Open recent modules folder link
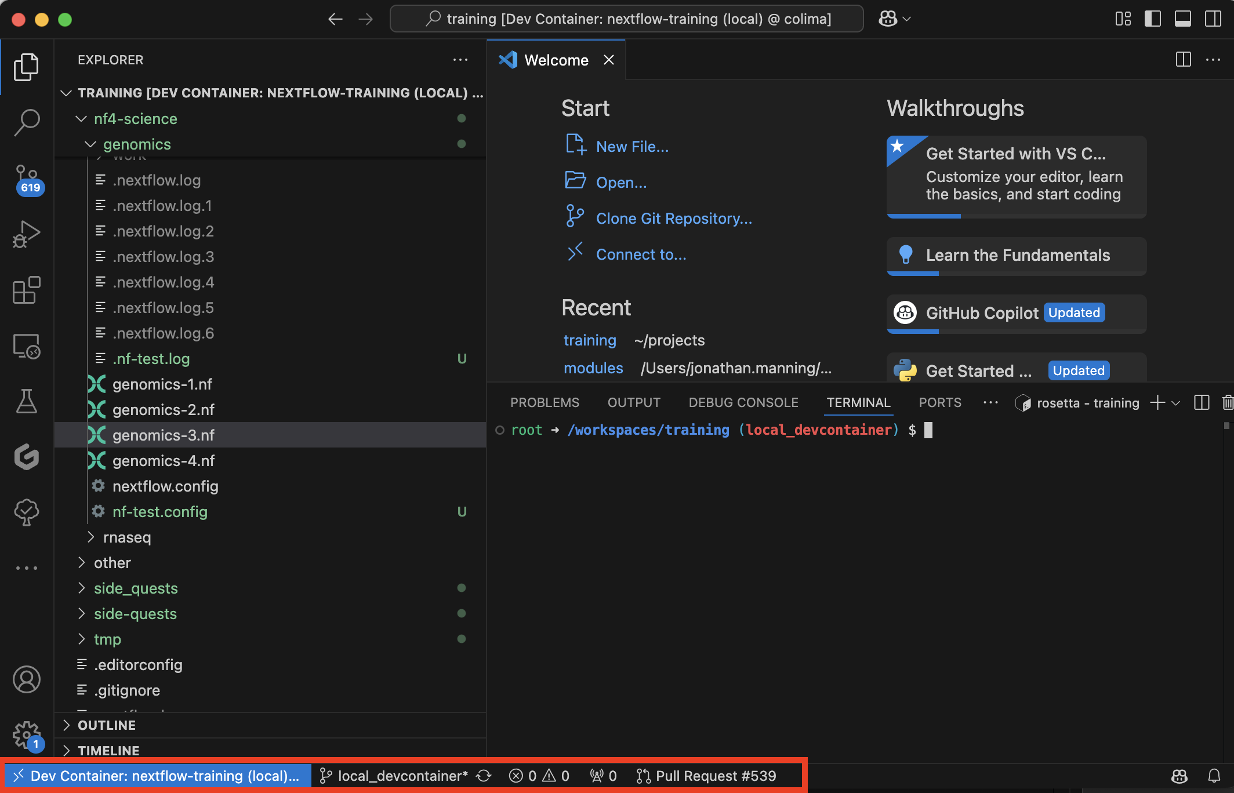This screenshot has width=1234, height=793. [593, 368]
